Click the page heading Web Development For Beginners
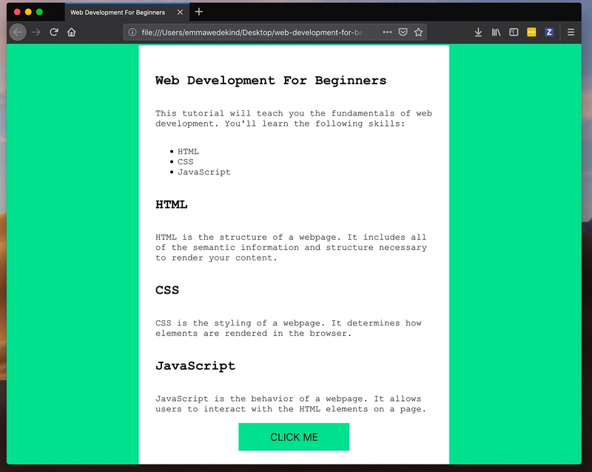Viewport: 592px width, 472px height. [x=271, y=81]
